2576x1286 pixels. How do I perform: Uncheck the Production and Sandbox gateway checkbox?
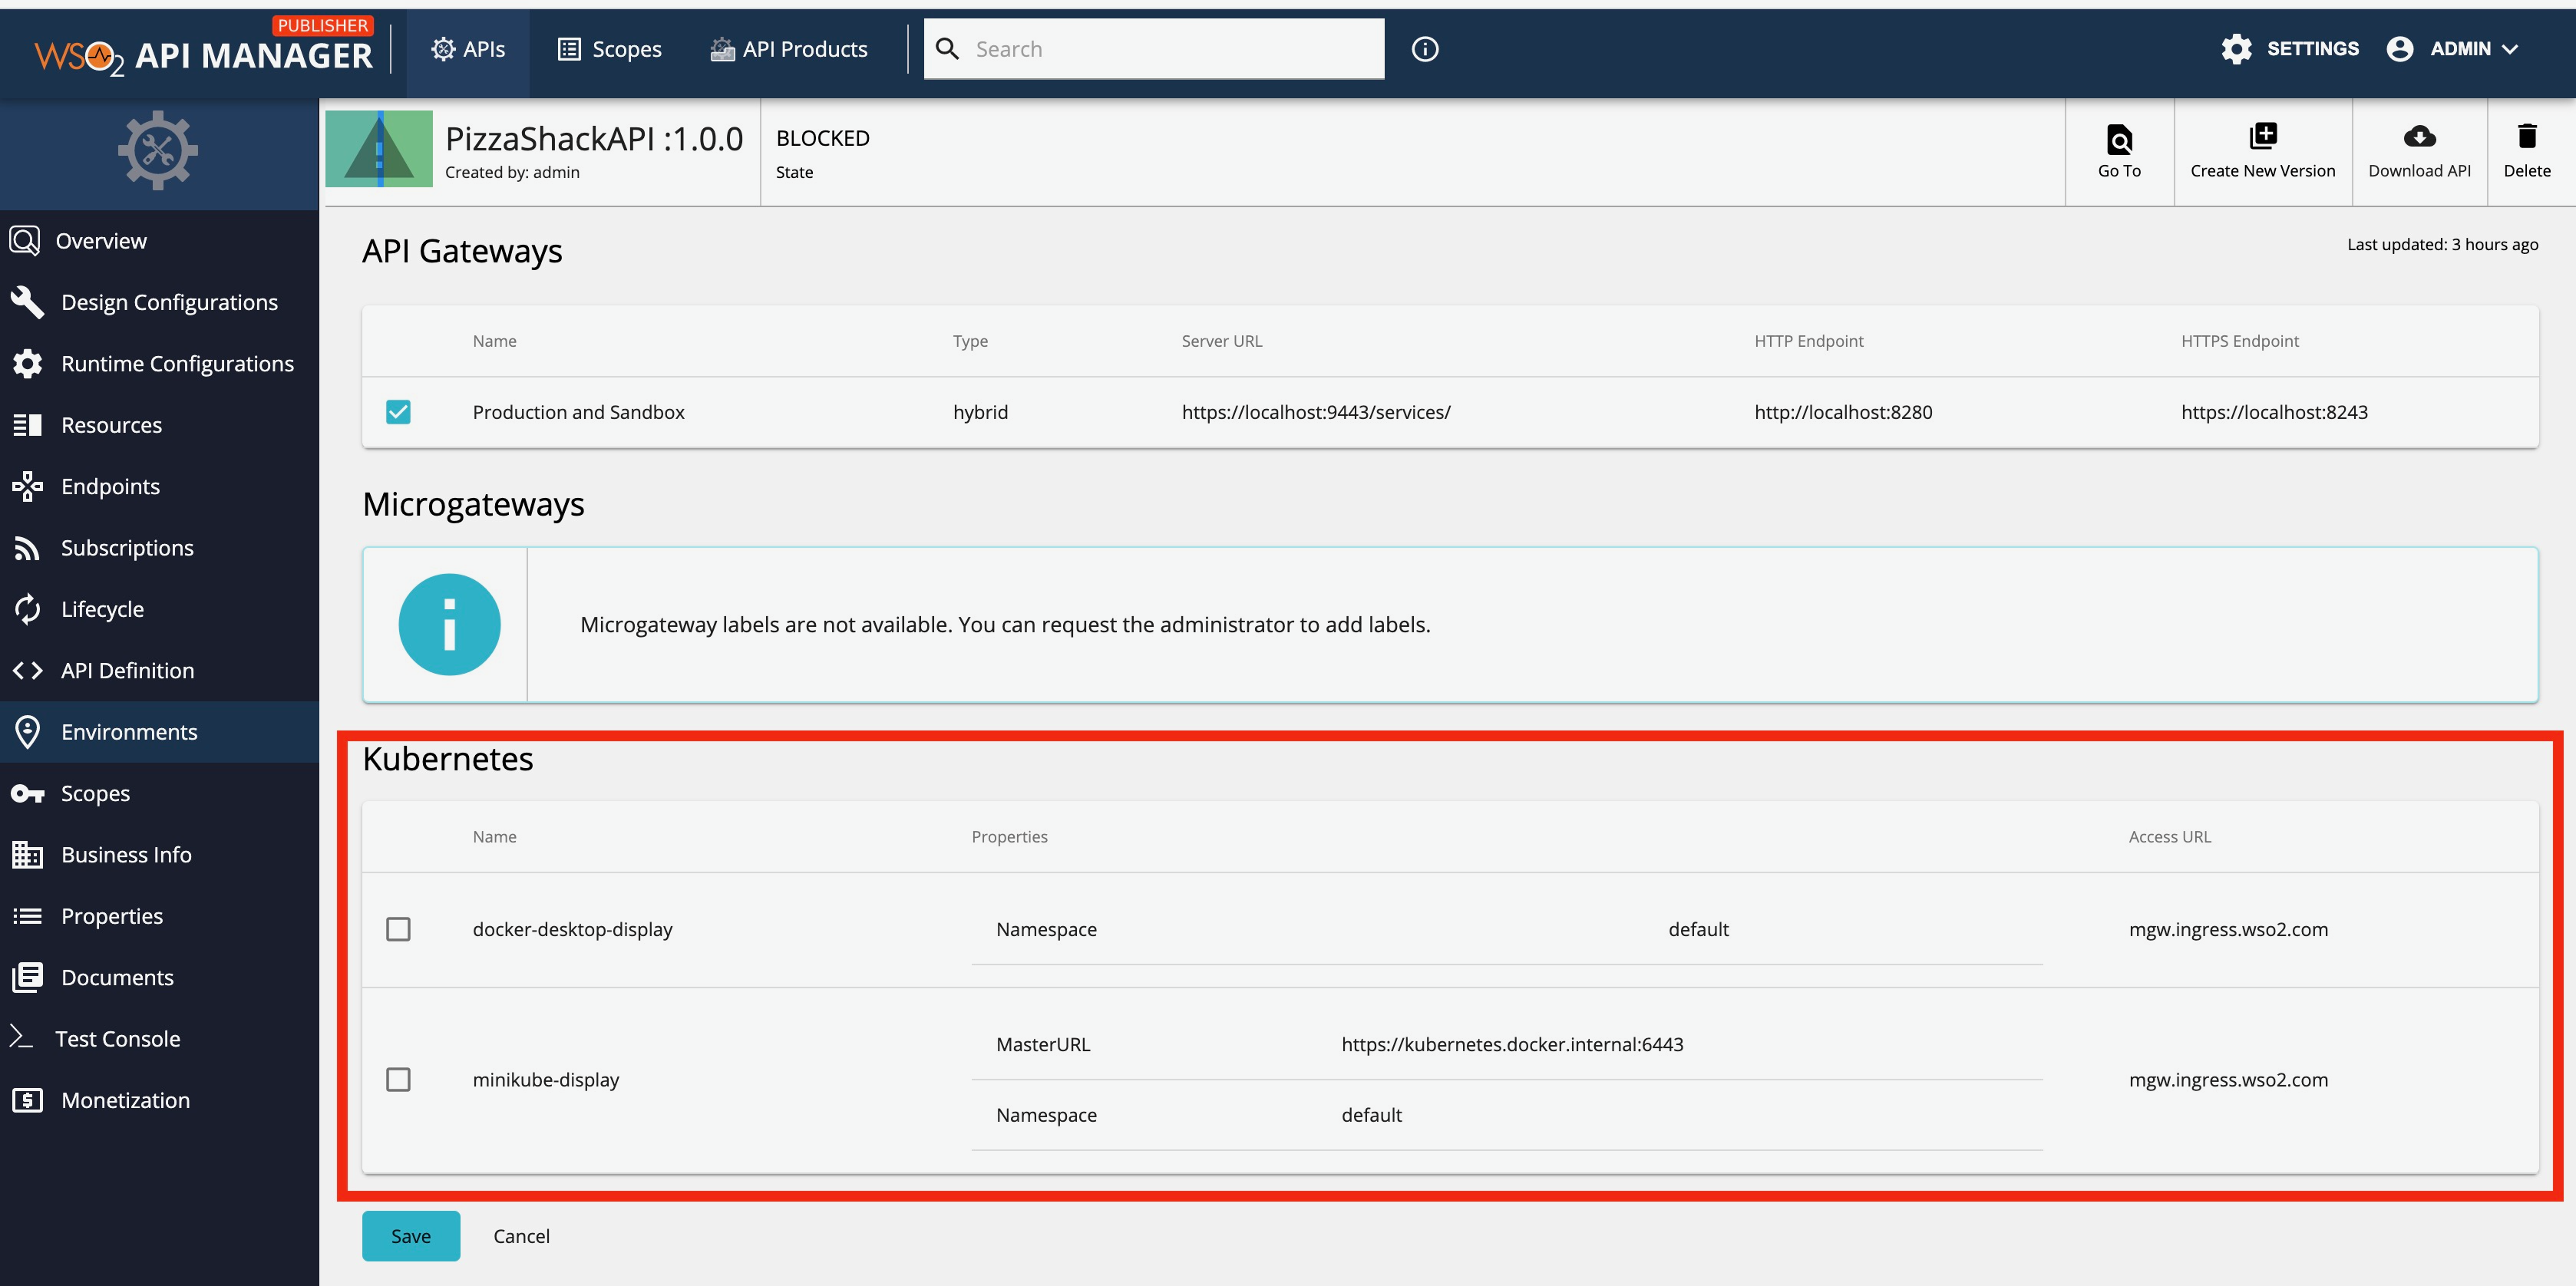398,412
